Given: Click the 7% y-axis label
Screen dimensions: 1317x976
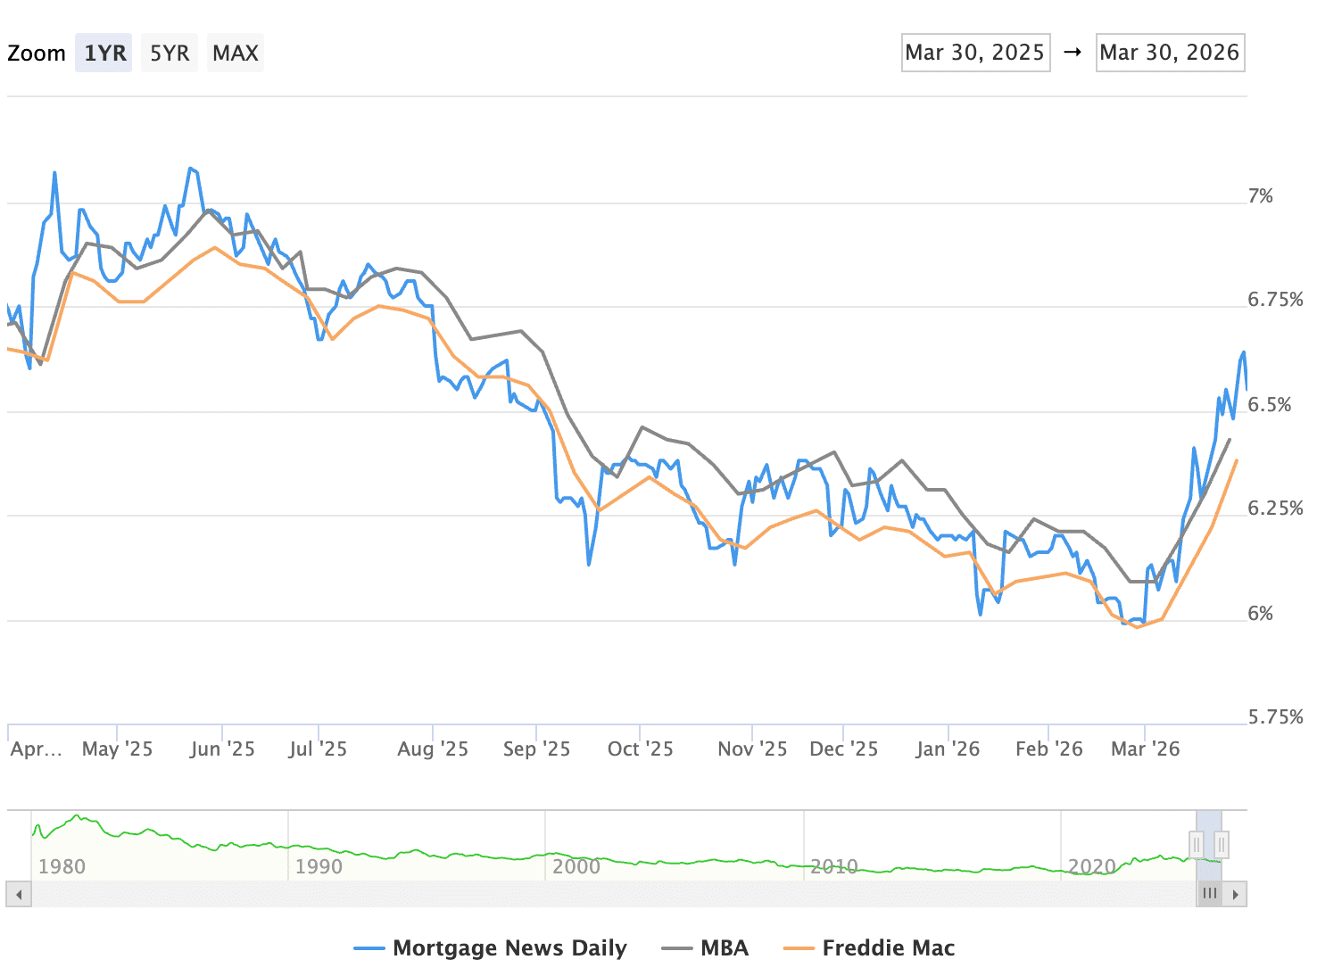Looking at the screenshot, I should 1260,196.
